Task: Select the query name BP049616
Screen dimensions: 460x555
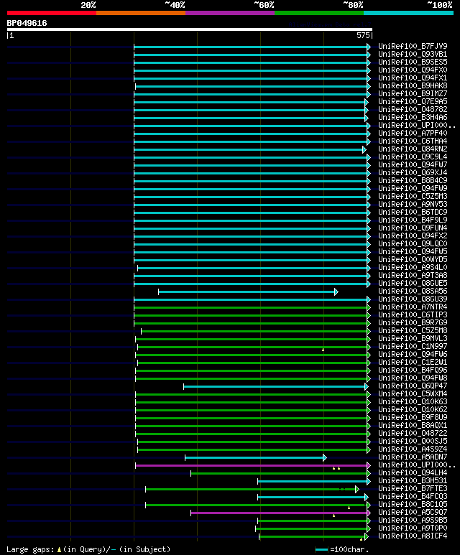Action: [x=27, y=24]
